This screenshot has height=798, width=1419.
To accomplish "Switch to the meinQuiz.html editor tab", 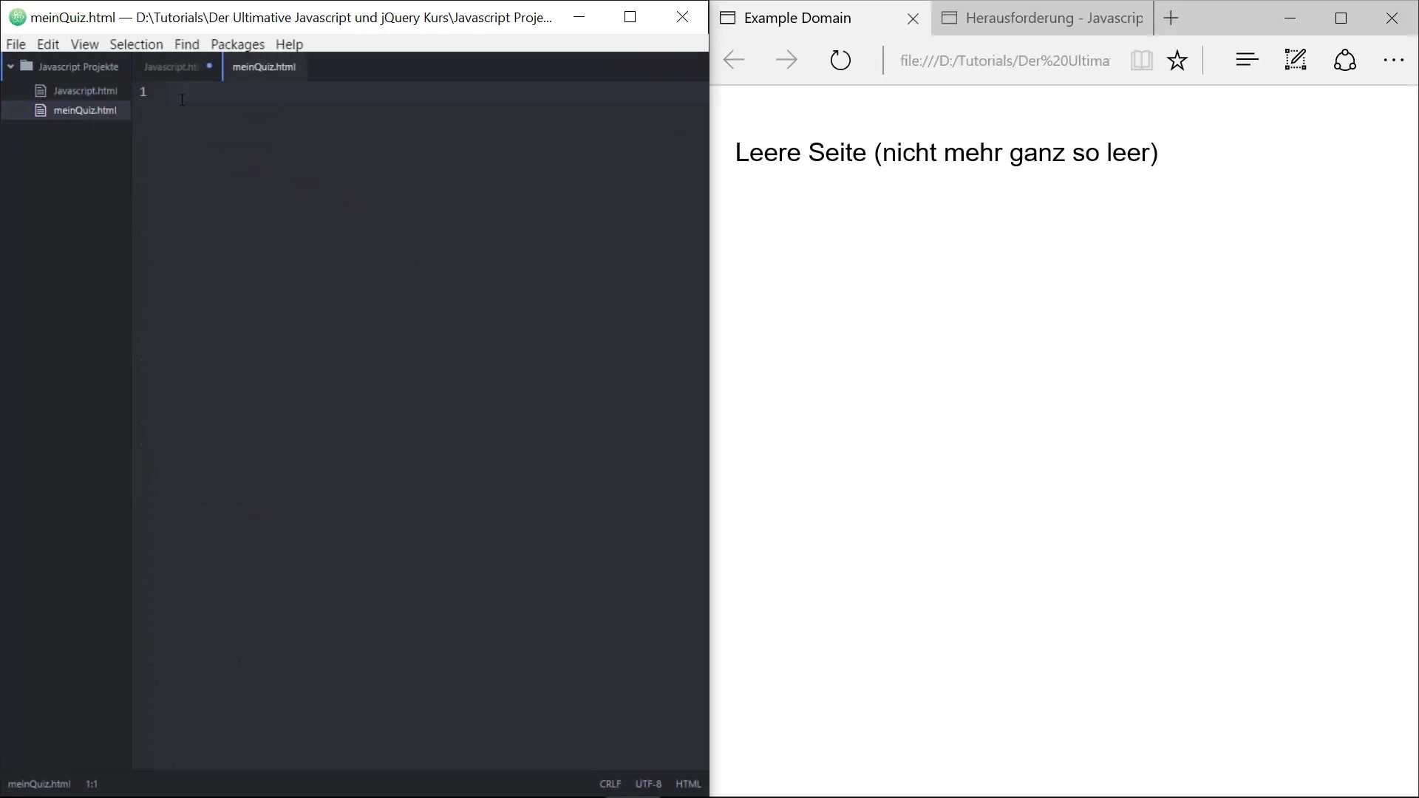I will [x=264, y=66].
